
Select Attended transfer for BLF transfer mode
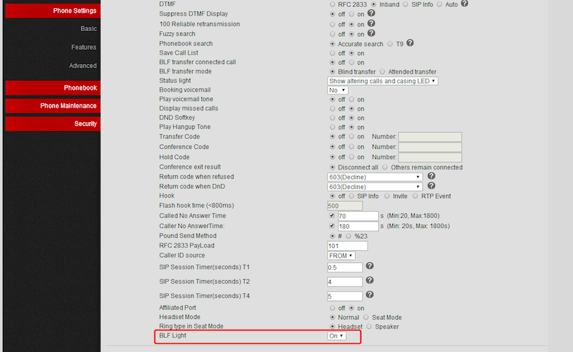click(383, 72)
